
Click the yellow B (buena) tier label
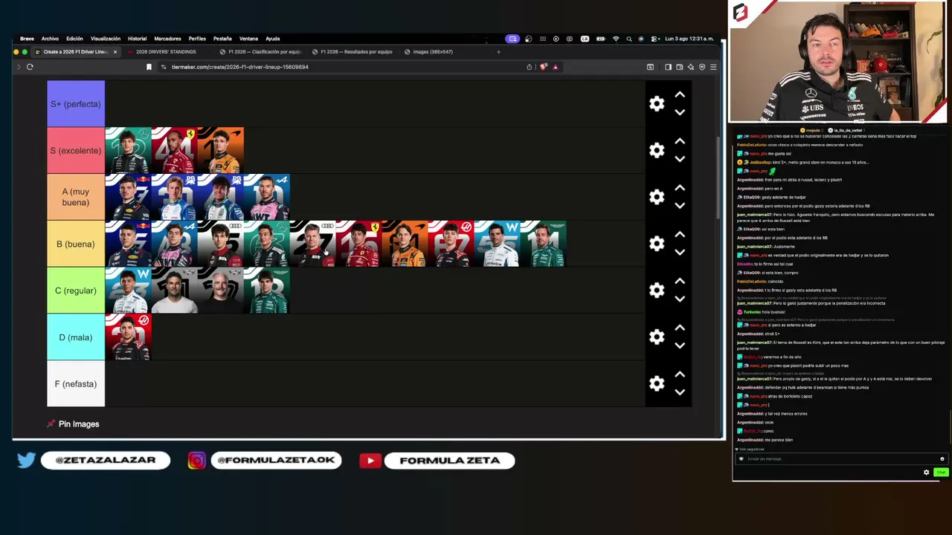tap(76, 244)
